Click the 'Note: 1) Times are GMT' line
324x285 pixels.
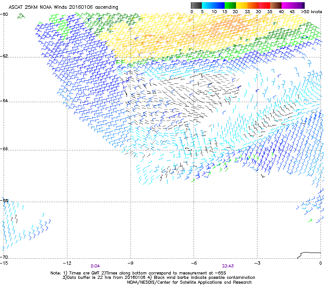138,273
